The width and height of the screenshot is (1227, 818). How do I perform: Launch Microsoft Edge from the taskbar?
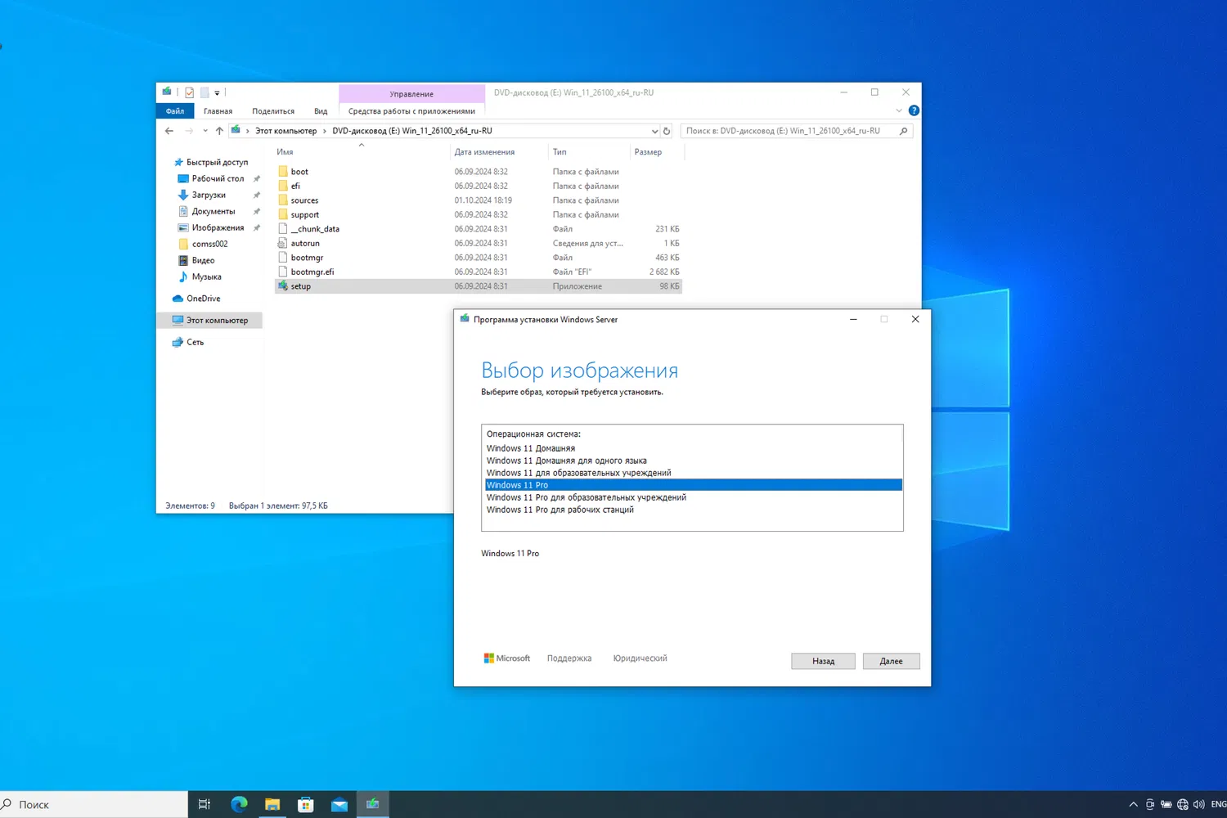[x=239, y=805]
